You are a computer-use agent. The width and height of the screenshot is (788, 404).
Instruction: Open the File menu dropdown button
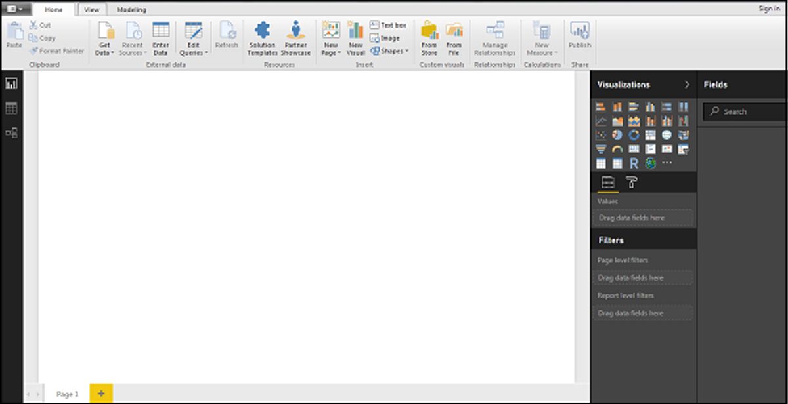(16, 9)
